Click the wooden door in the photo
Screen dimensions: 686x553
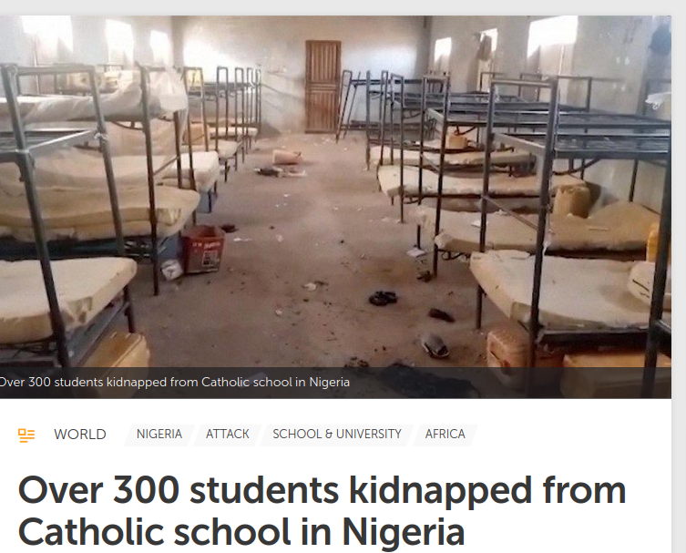pos(323,87)
